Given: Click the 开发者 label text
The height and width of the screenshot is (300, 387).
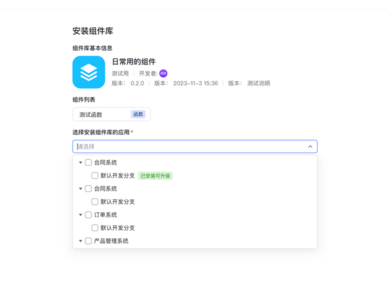Looking at the screenshot, I should (x=148, y=73).
